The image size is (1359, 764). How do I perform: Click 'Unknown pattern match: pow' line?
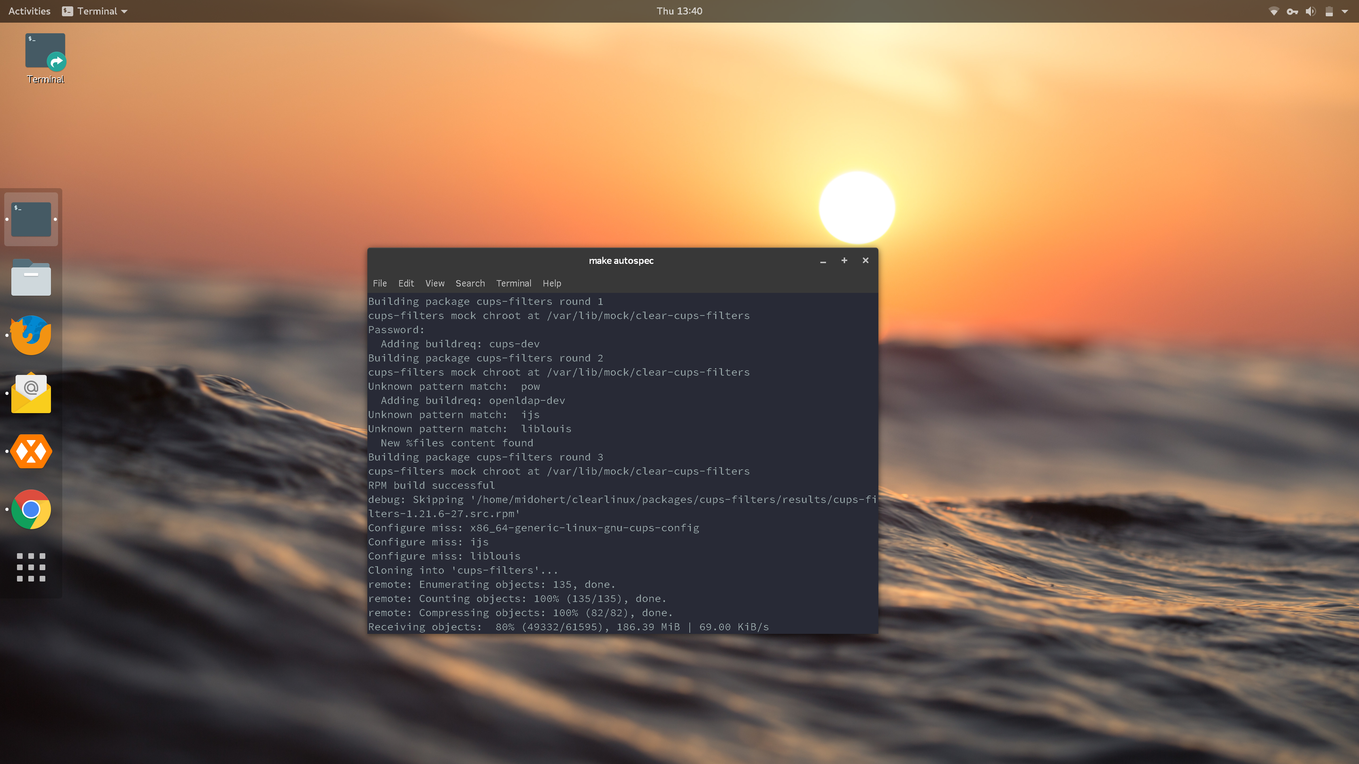pyautogui.click(x=454, y=386)
